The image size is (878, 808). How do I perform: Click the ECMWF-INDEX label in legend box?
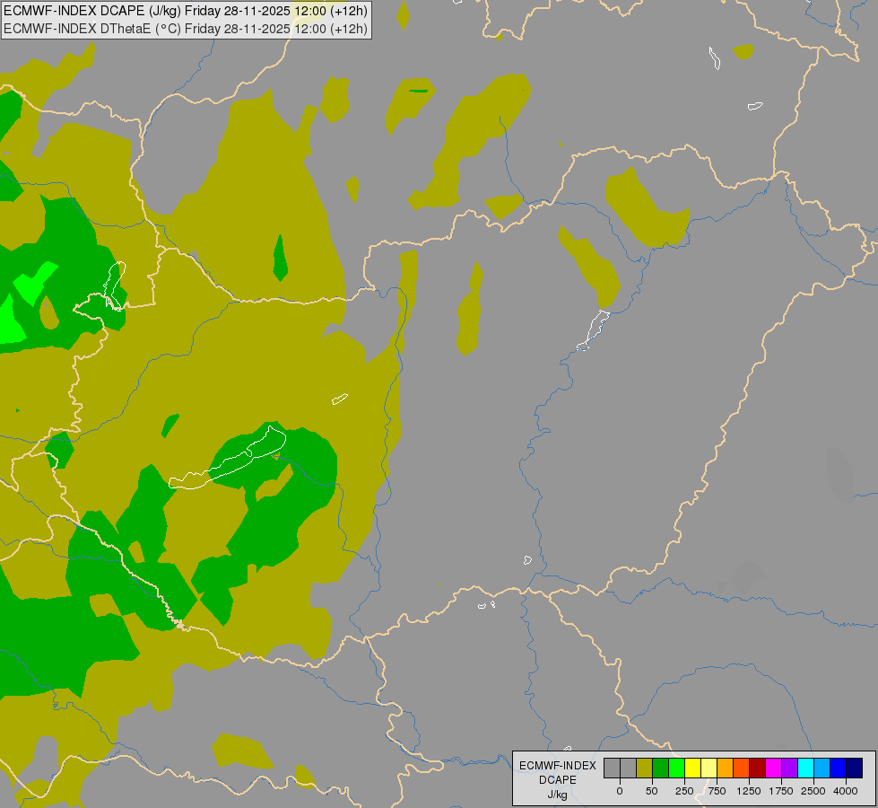[x=558, y=766]
